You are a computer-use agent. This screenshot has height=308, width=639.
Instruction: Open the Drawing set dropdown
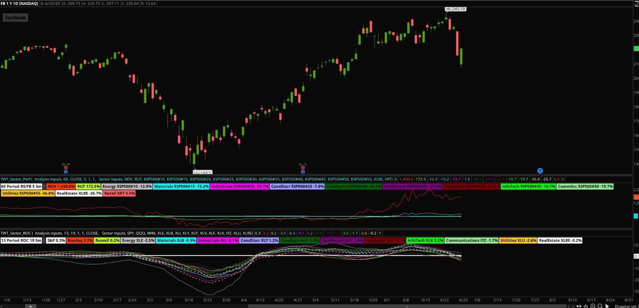click(626, 306)
